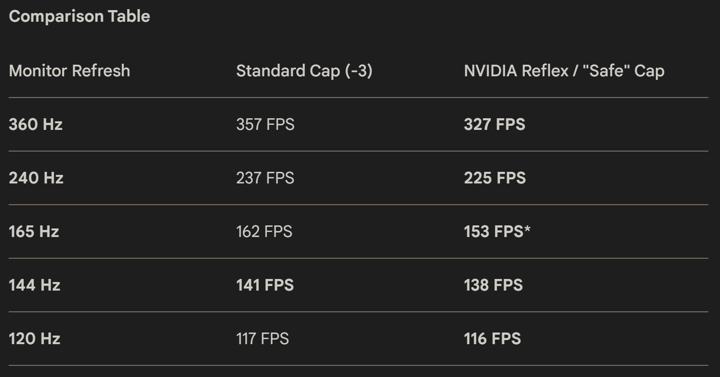
Task: Select the 117 FPS cell
Action: [262, 339]
